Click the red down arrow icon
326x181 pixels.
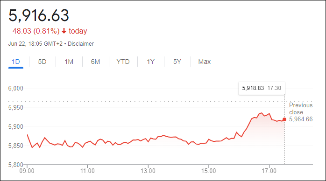pos(64,31)
